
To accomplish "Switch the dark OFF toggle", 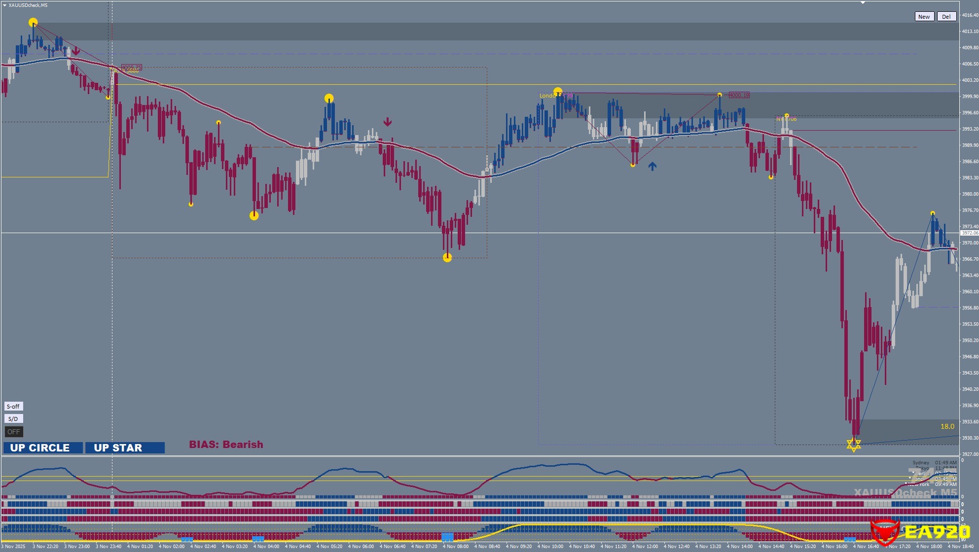I will coord(13,432).
